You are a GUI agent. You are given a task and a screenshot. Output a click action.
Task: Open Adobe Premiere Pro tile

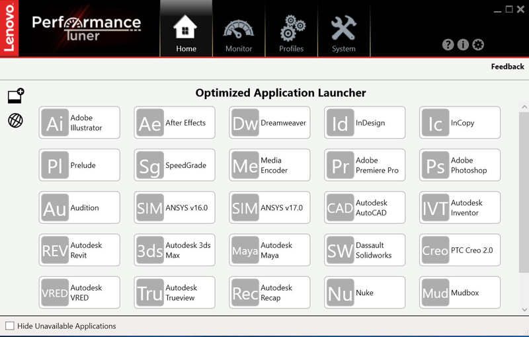point(365,165)
